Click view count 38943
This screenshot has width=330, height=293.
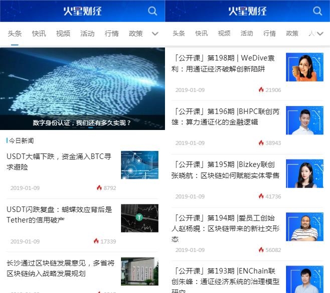(273, 143)
